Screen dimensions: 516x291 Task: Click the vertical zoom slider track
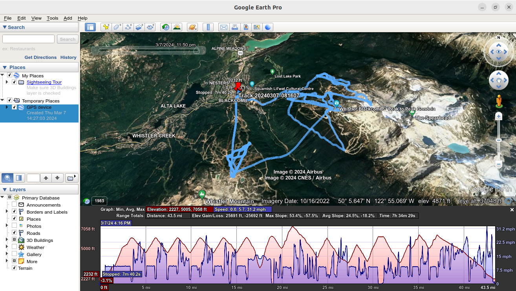499,140
